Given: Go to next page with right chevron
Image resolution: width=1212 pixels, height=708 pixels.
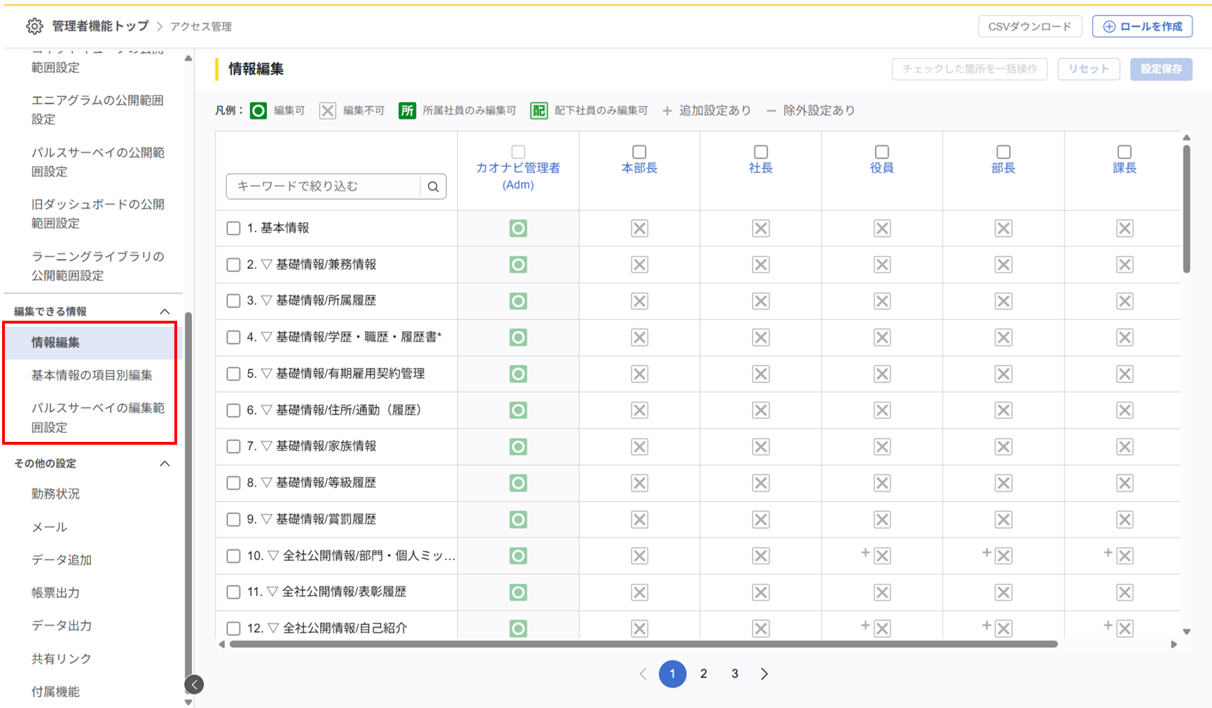Looking at the screenshot, I should (x=765, y=674).
